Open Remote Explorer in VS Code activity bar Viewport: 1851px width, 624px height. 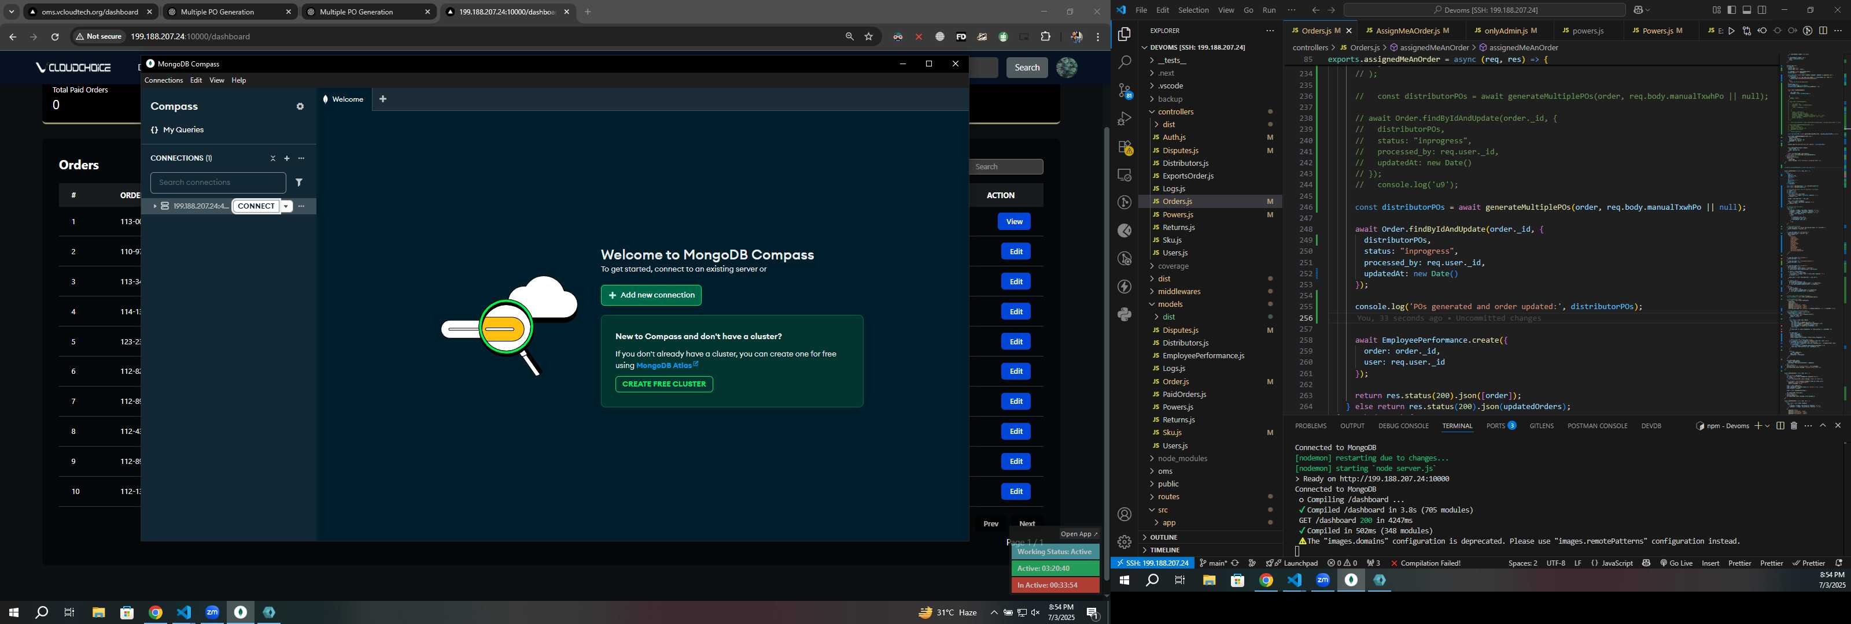(x=1124, y=174)
